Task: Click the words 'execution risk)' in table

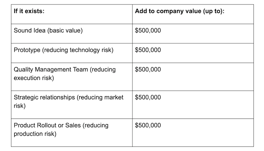Action: tap(34, 78)
